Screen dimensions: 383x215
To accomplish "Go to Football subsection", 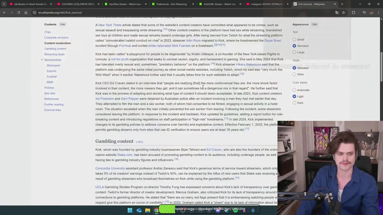I will [x=51, y=76].
